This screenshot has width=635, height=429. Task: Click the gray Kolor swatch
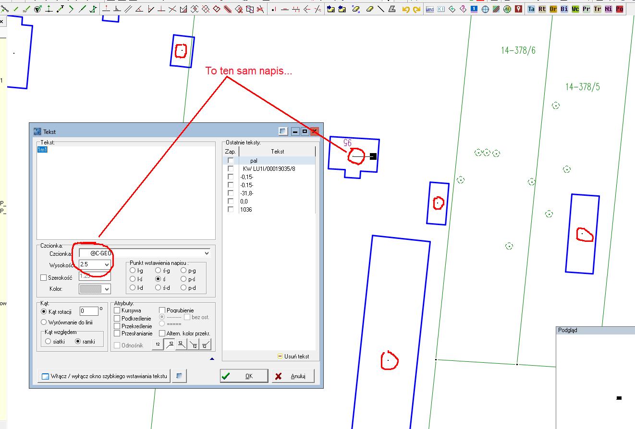pyautogui.click(x=90, y=289)
